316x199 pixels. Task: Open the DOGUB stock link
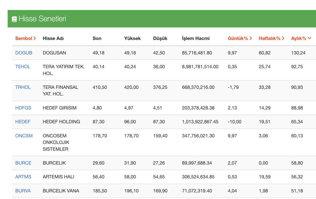click(x=24, y=53)
